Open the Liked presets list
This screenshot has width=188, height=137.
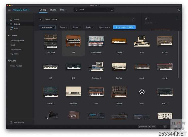coord(13,45)
